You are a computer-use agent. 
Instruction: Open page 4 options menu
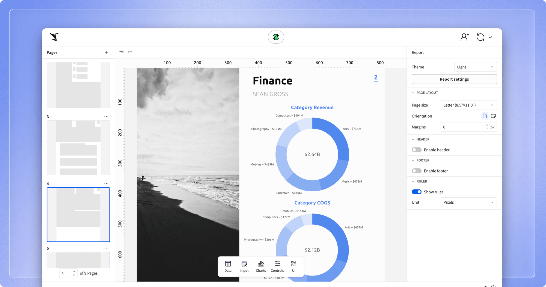[x=106, y=183]
